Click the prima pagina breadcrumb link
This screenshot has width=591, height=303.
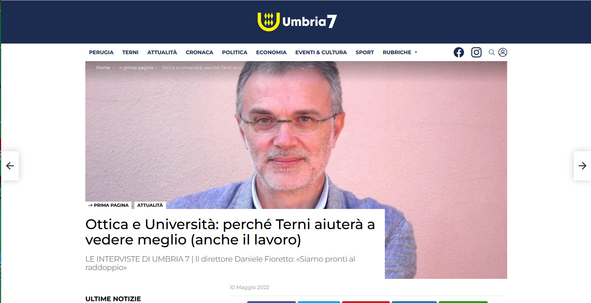[x=135, y=68]
